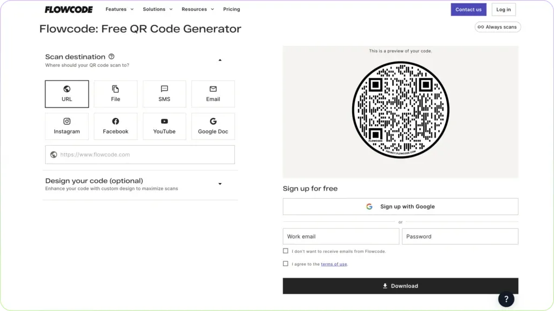Choose the Facebook scan destination

click(x=115, y=126)
